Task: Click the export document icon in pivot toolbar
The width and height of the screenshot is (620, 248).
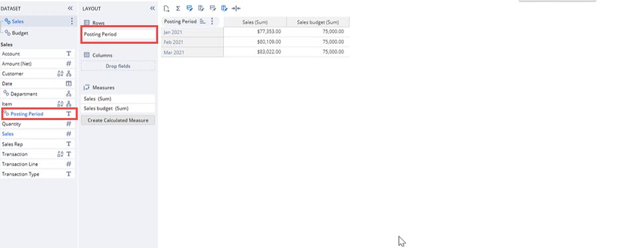Action: [167, 8]
